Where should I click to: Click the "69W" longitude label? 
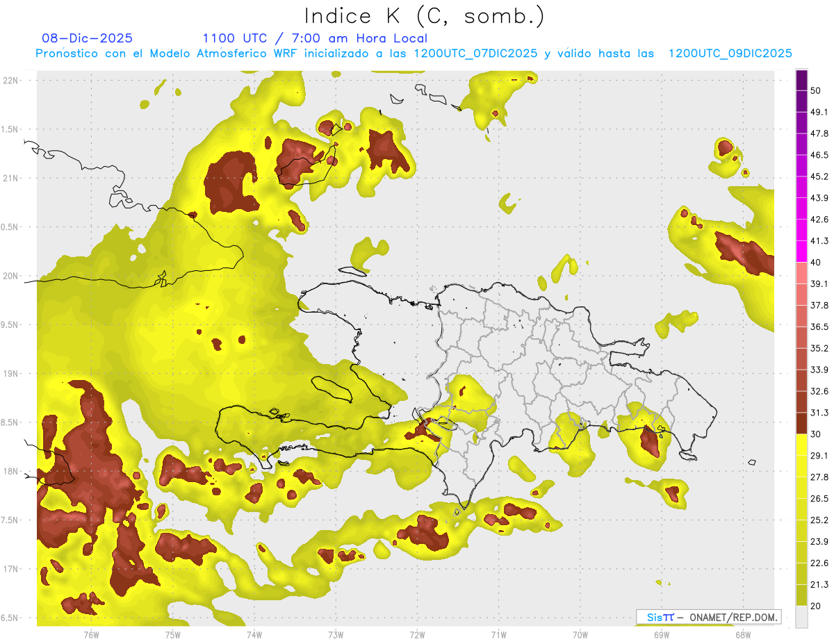coord(661,634)
